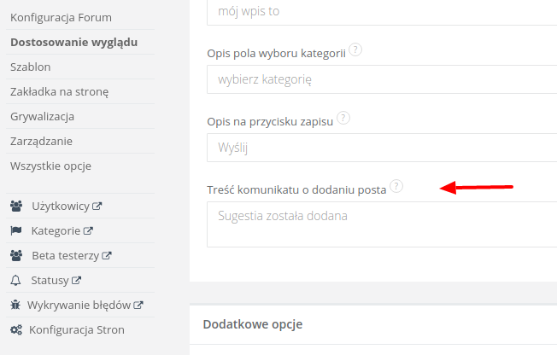Open Konfiguracja Forum menu item

coord(61,17)
